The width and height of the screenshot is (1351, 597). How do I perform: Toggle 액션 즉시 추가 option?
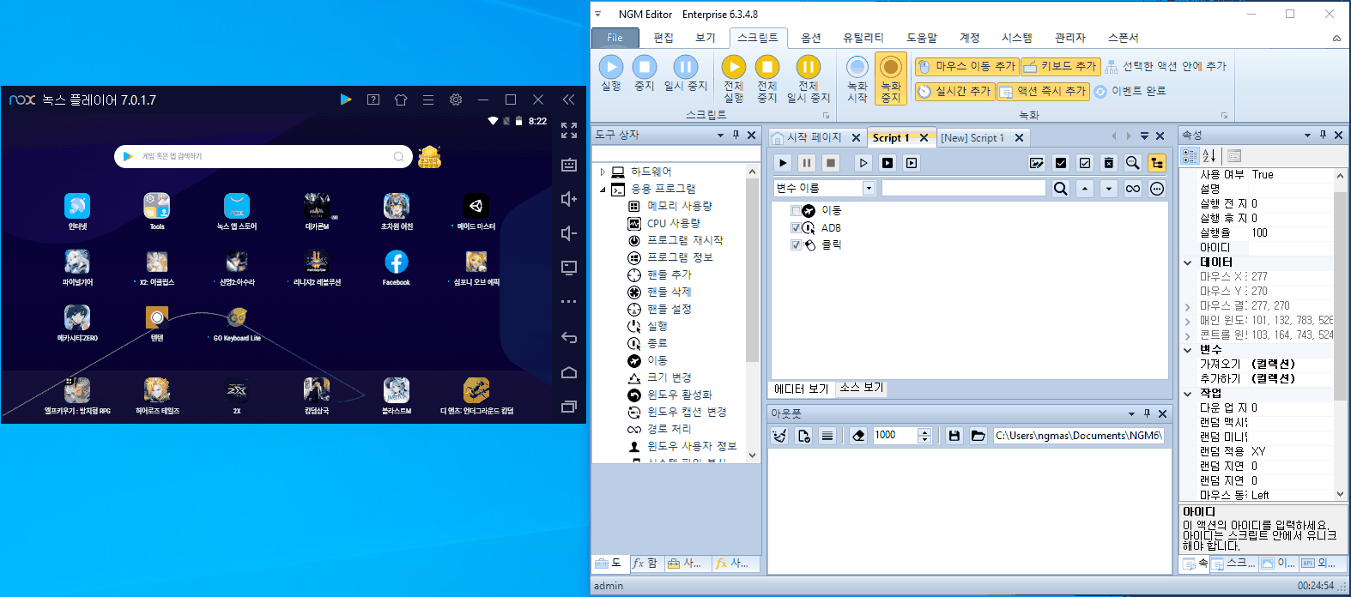pyautogui.click(x=1043, y=91)
